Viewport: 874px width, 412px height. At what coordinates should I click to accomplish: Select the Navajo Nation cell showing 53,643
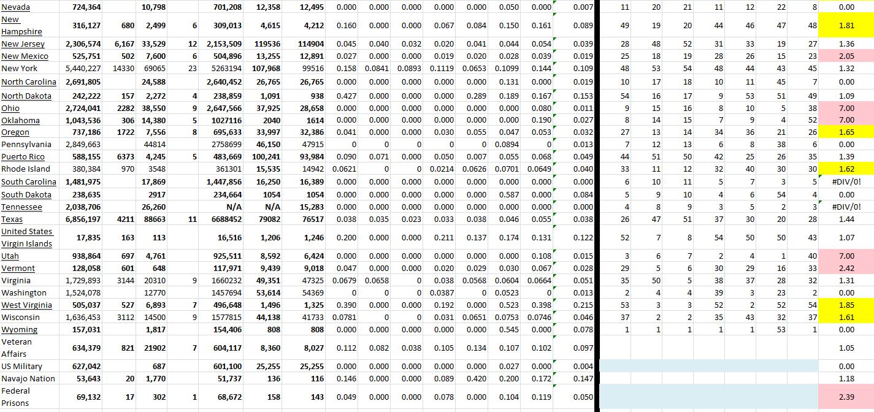(86, 378)
